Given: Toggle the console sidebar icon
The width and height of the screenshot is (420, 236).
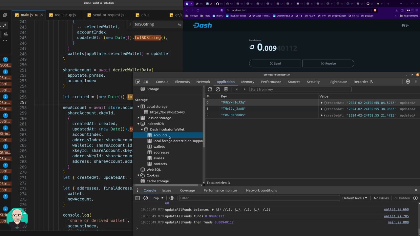Looking at the screenshot, I should (137, 198).
